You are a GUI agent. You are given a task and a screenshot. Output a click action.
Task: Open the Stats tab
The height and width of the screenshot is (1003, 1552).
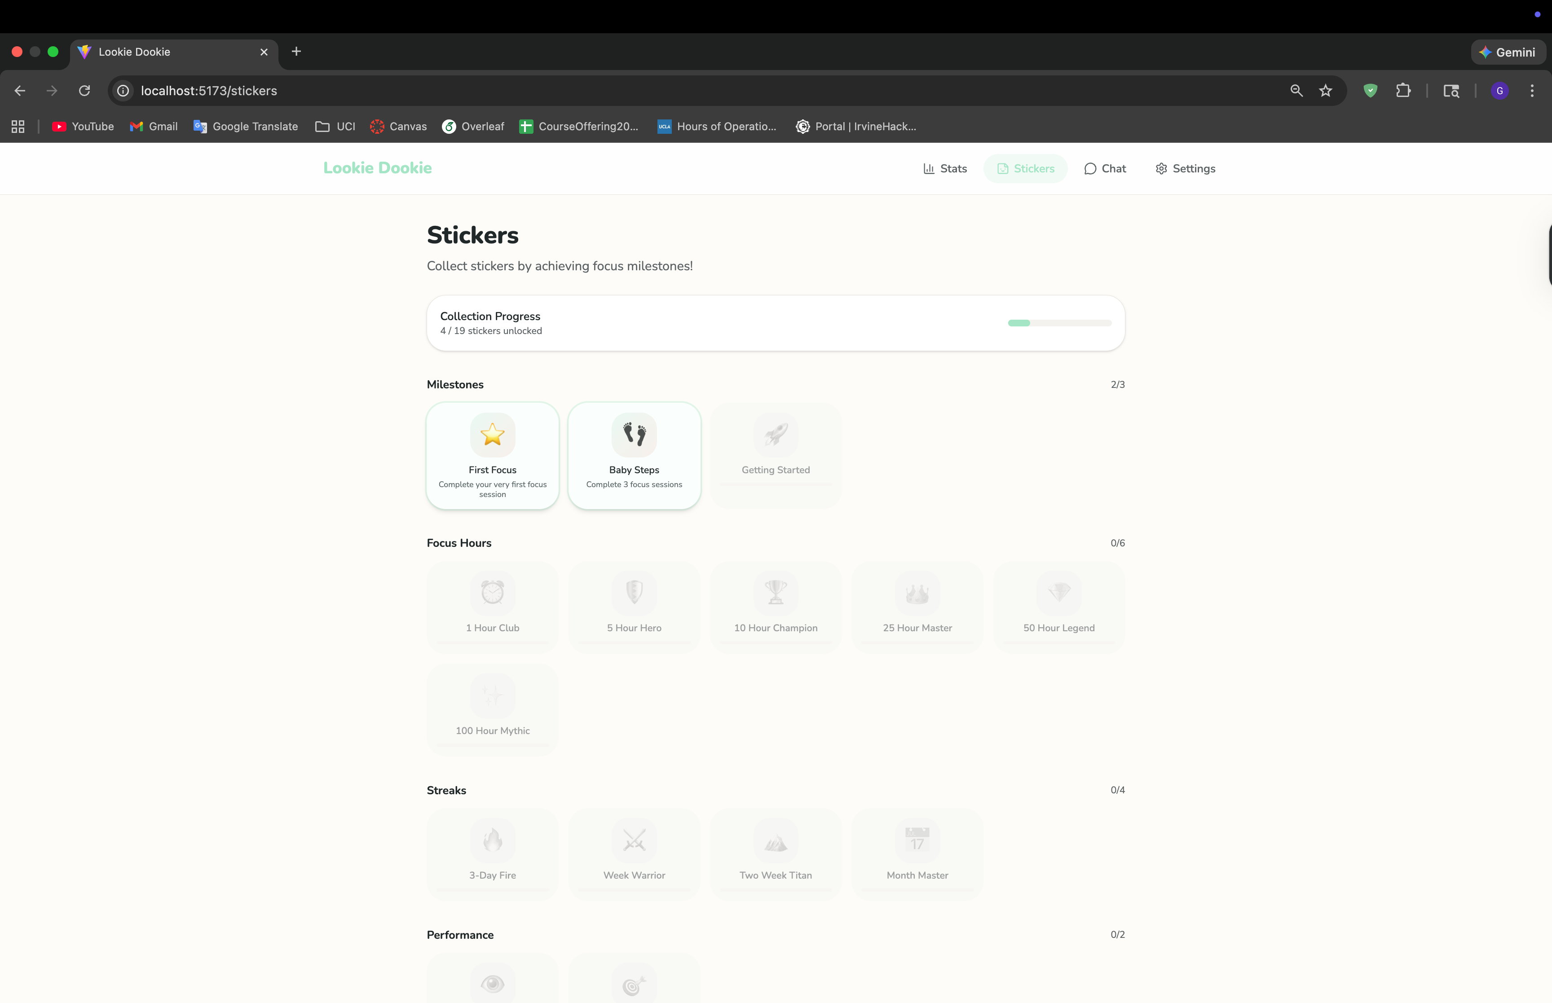point(945,169)
